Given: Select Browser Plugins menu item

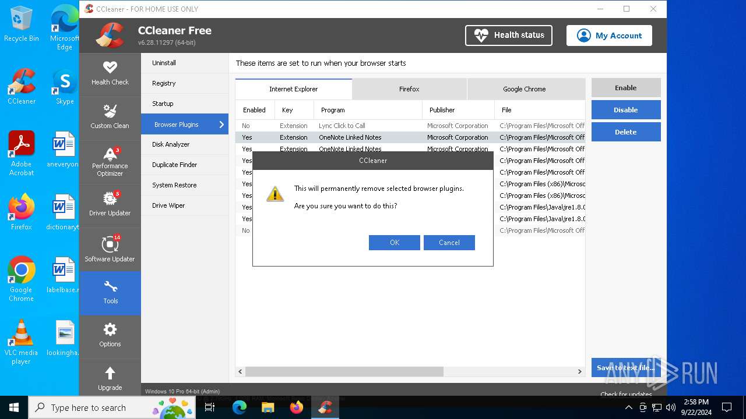Looking at the screenshot, I should point(185,125).
